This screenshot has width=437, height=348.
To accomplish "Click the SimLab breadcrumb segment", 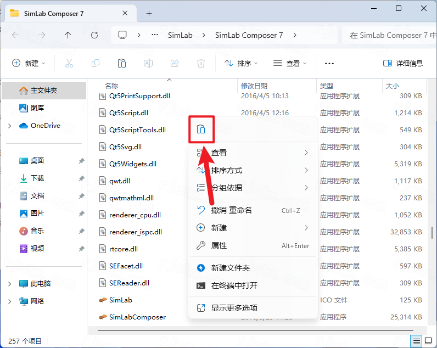I will click(180, 35).
